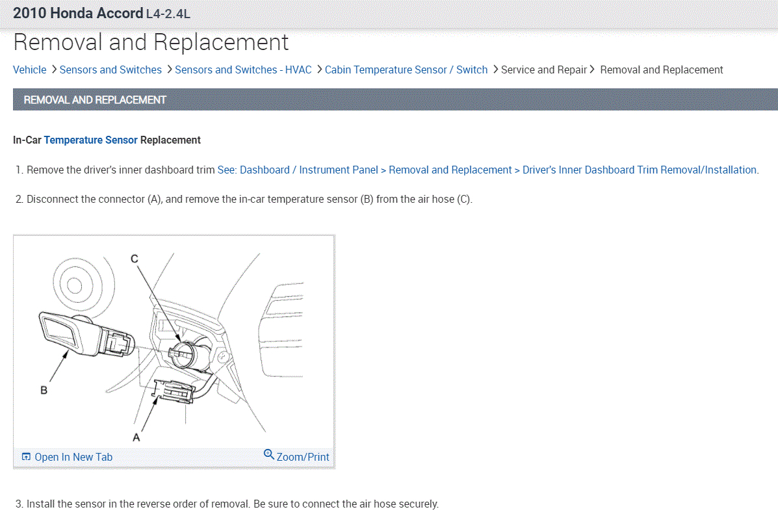Click chevron after Vehicle breadcrumb
The image size is (778, 516).
tap(53, 70)
